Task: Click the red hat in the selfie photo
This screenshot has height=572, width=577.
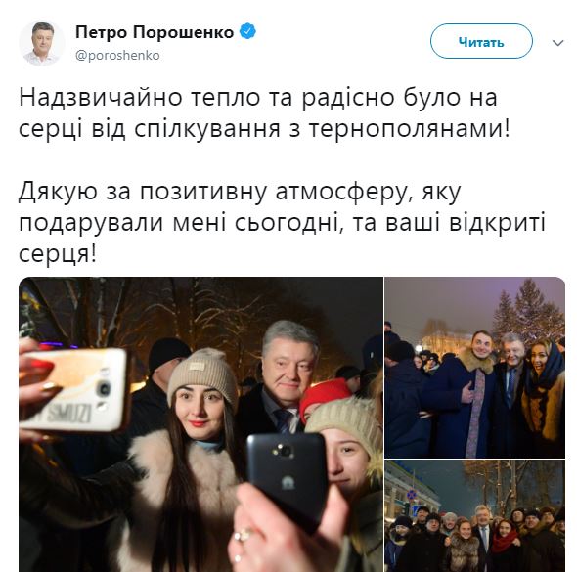Action: (324, 396)
